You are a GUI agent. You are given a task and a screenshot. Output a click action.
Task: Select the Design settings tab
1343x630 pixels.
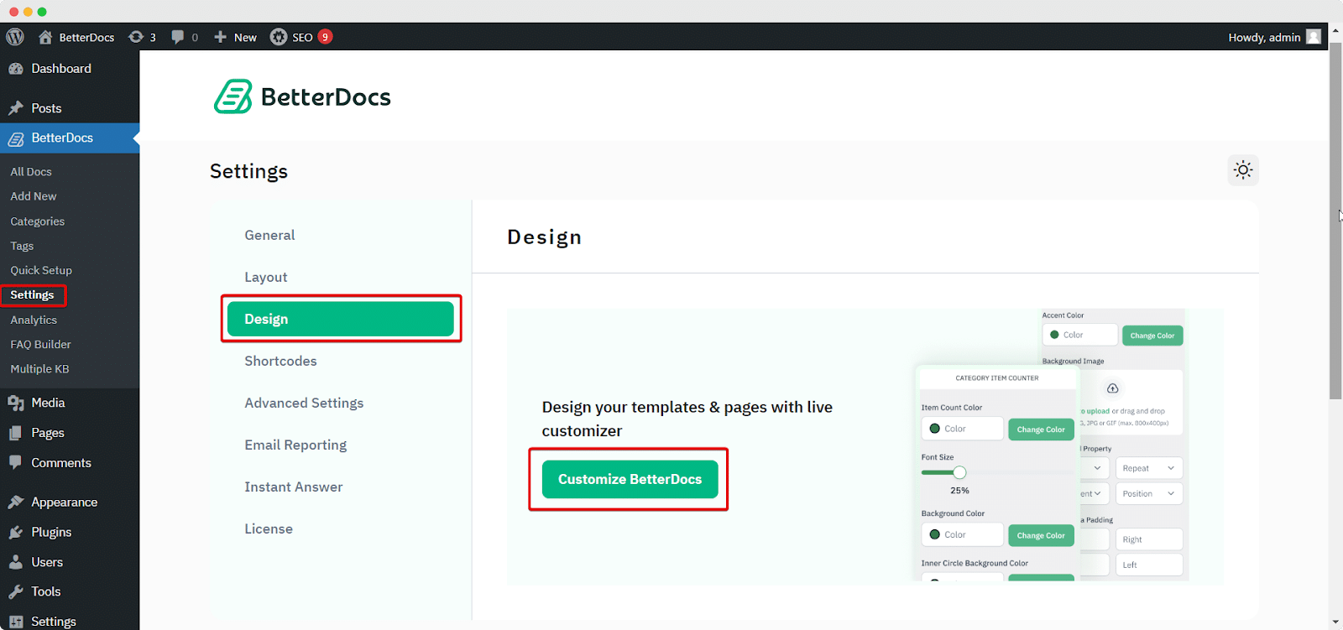pyautogui.click(x=341, y=319)
